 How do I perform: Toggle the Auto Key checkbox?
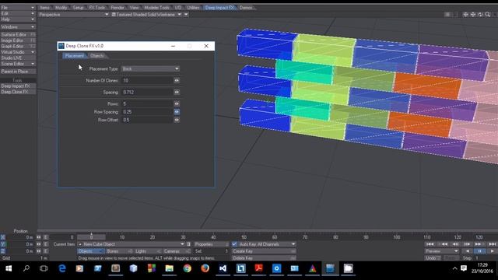point(234,244)
